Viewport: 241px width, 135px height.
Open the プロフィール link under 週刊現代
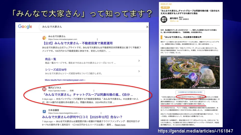point(174,21)
